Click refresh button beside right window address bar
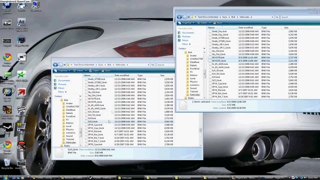 pos(276,17)
